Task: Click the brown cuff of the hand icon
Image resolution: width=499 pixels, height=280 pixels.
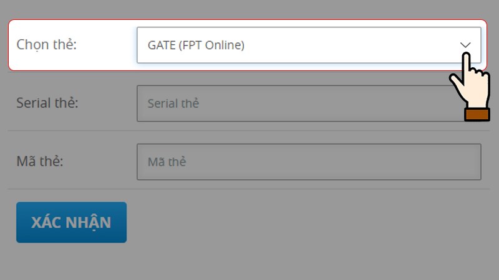Action: (477, 114)
